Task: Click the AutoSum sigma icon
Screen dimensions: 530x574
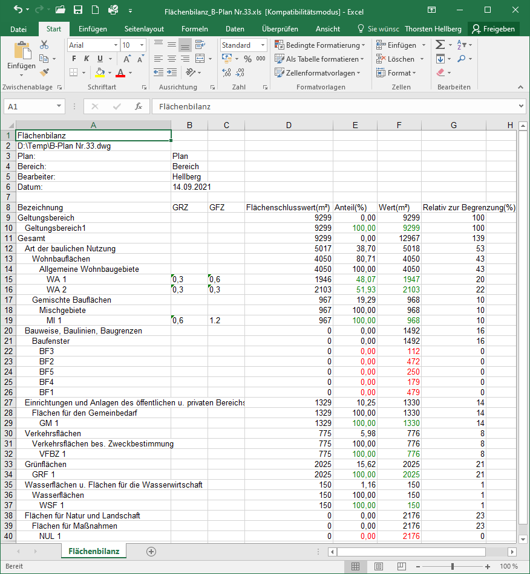Action: (440, 45)
